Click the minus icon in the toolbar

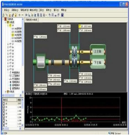pyautogui.click(x=22, y=15)
